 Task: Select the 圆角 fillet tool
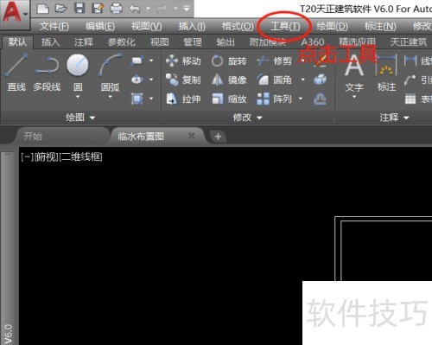274,80
